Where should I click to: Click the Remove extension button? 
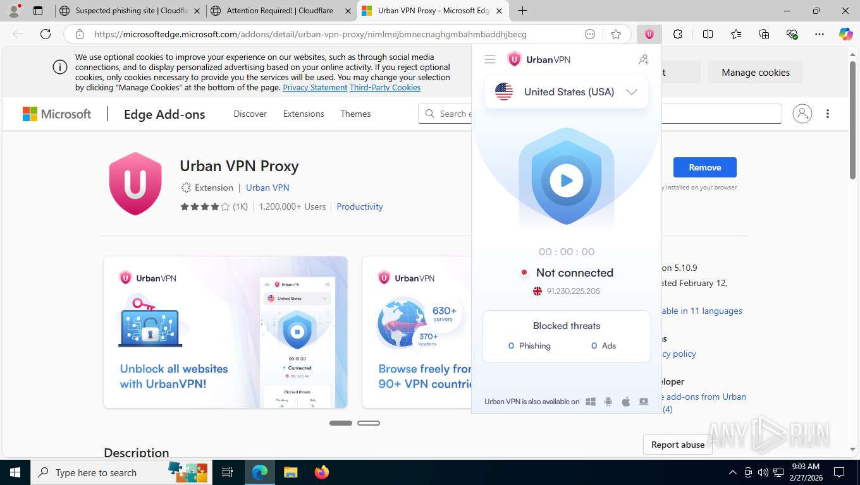[704, 167]
